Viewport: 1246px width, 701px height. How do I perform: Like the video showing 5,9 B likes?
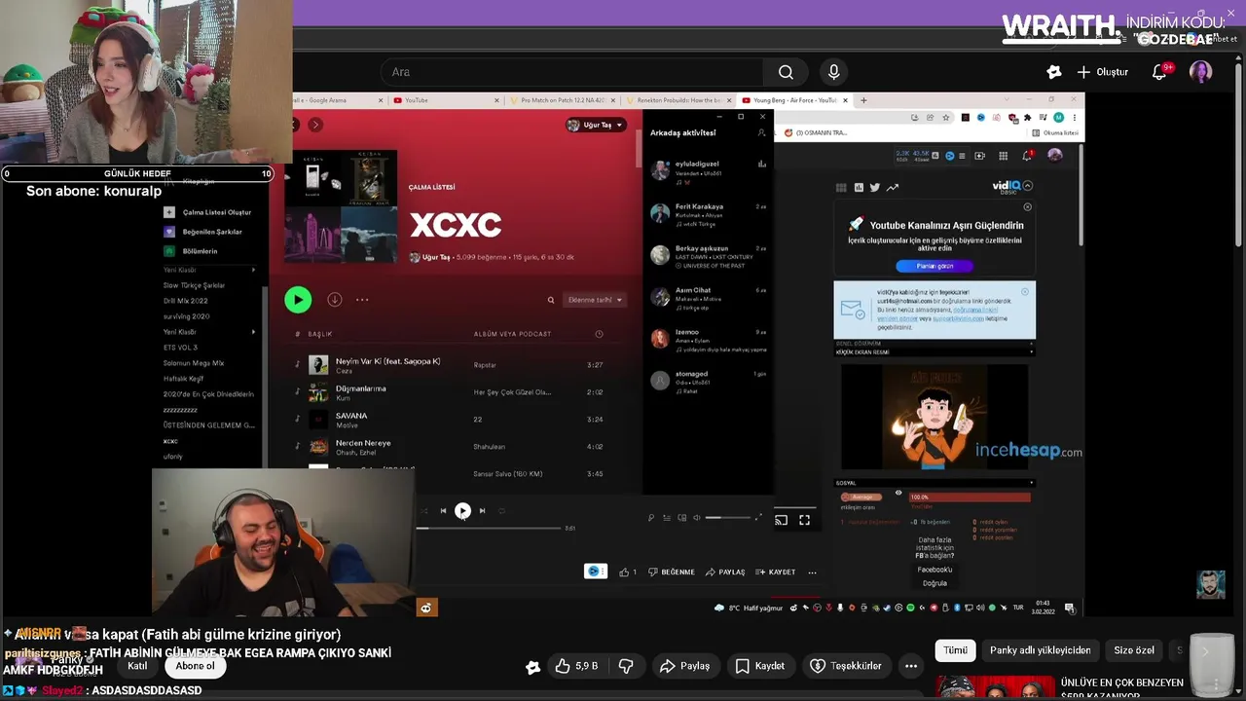(x=576, y=666)
